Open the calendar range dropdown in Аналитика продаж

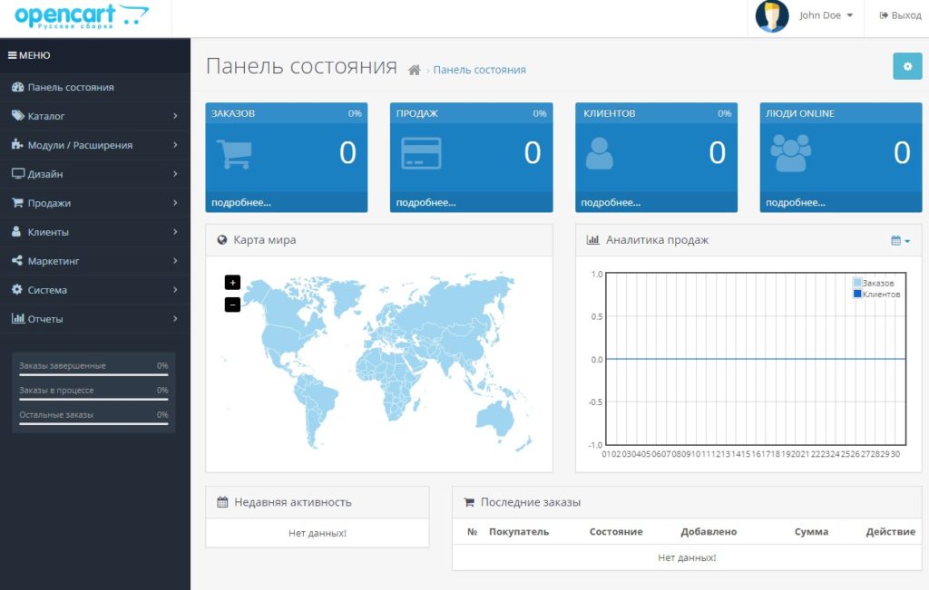click(900, 240)
